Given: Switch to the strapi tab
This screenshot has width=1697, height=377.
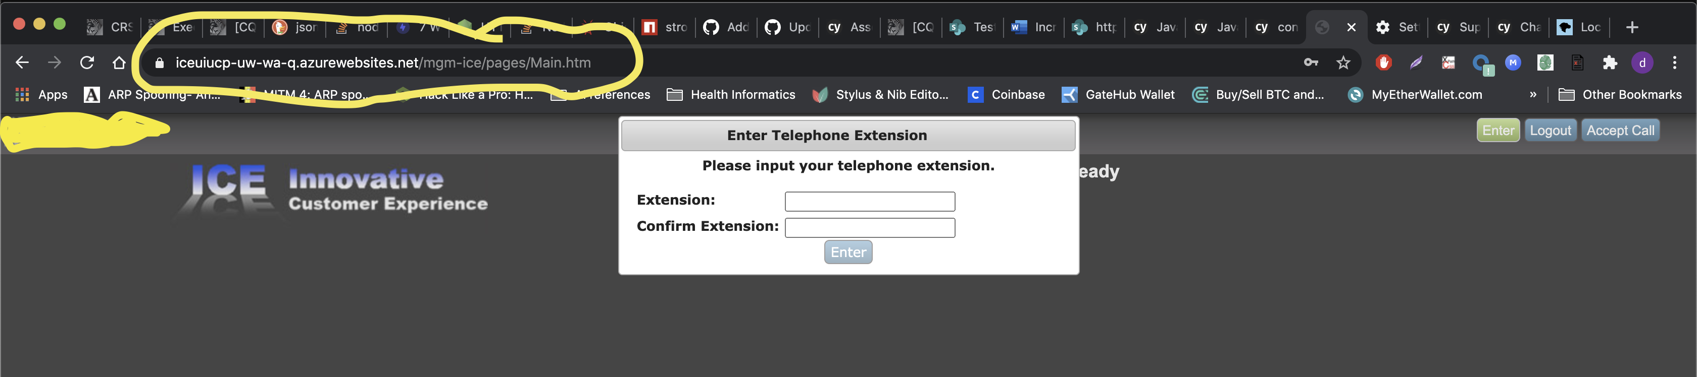Looking at the screenshot, I should (x=665, y=27).
